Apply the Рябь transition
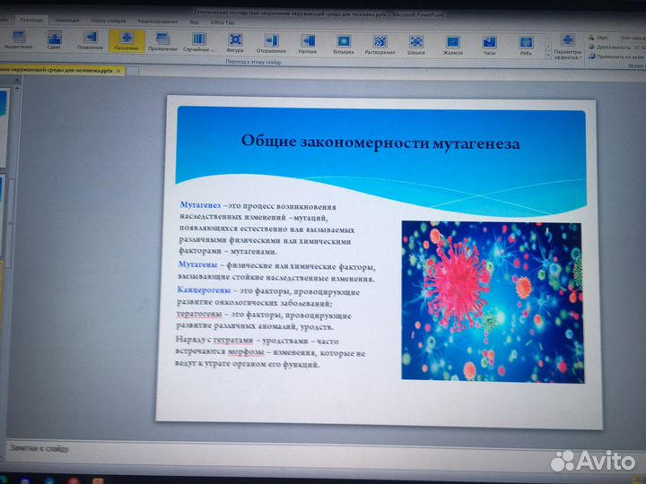The width and height of the screenshot is (646, 484). (x=526, y=46)
